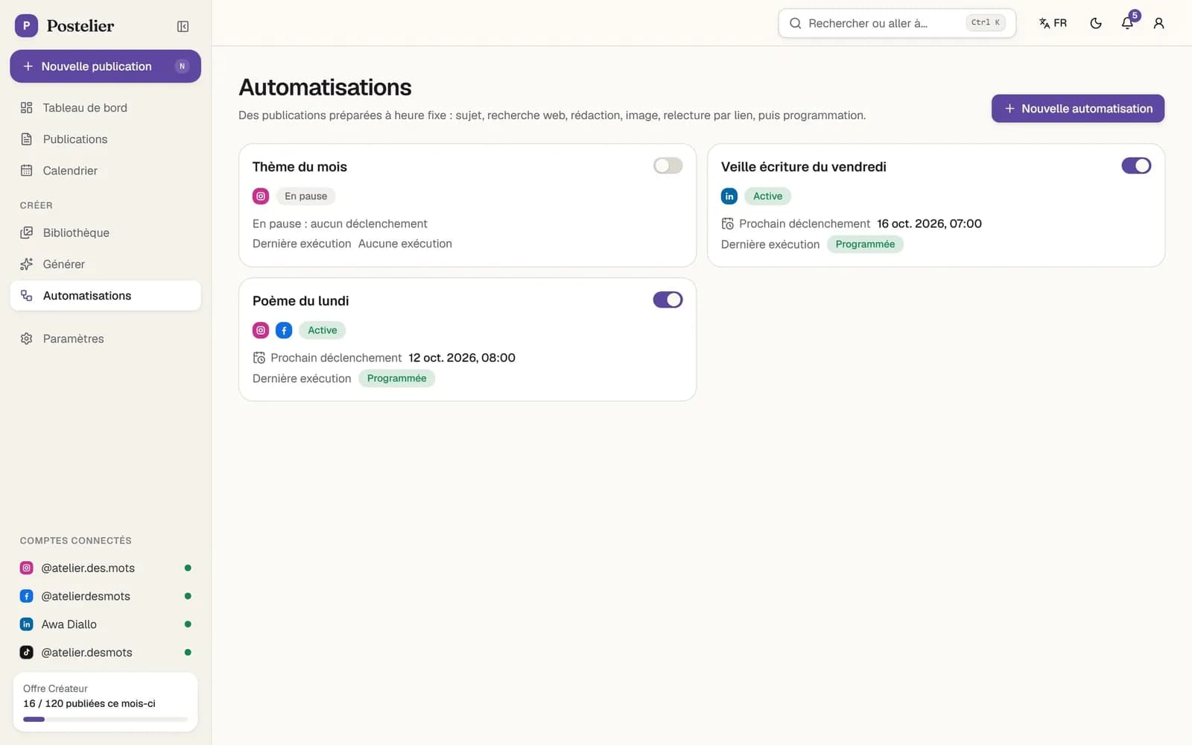Open the notifications bell
Image resolution: width=1192 pixels, height=745 pixels.
point(1127,23)
